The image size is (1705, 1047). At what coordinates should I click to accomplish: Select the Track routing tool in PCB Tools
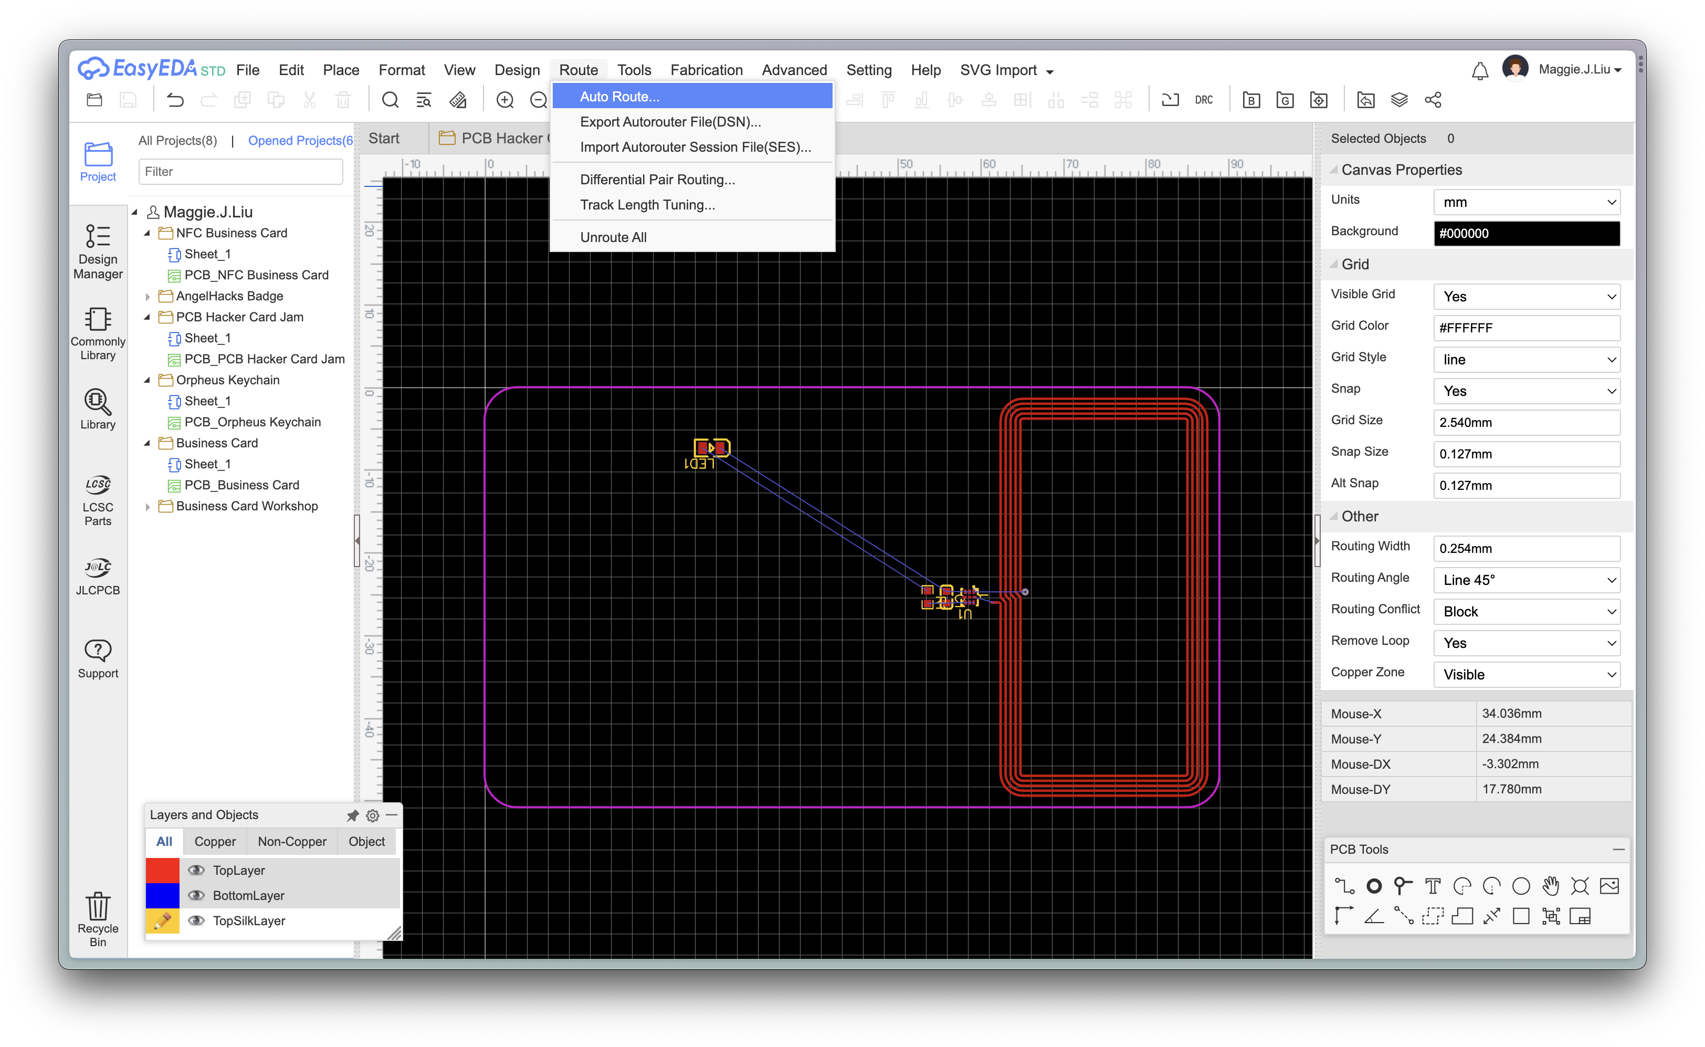tap(1344, 886)
